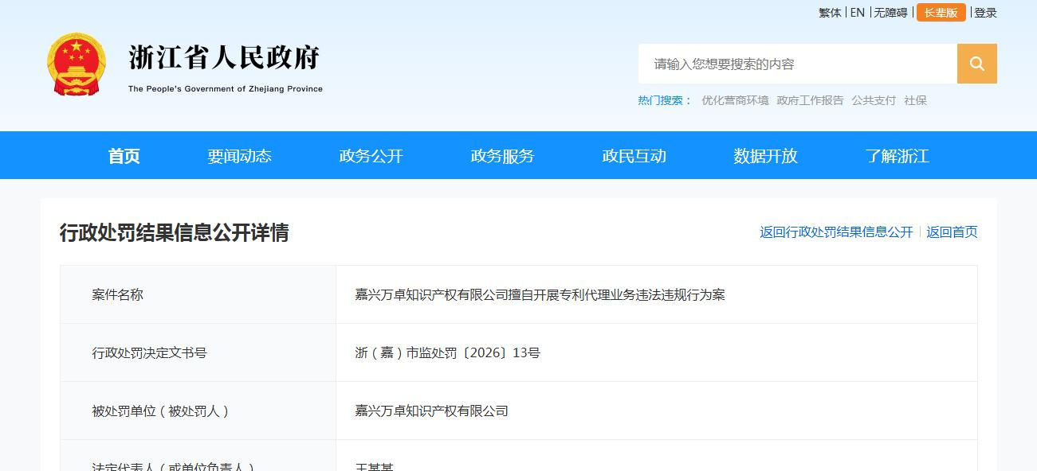This screenshot has height=471, width=1037.
Task: Enable the 长辈版 elder-friendly version
Action: coord(941,13)
